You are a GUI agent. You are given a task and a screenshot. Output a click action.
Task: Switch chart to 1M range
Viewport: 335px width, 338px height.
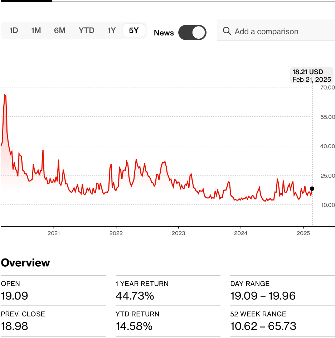[36, 30]
